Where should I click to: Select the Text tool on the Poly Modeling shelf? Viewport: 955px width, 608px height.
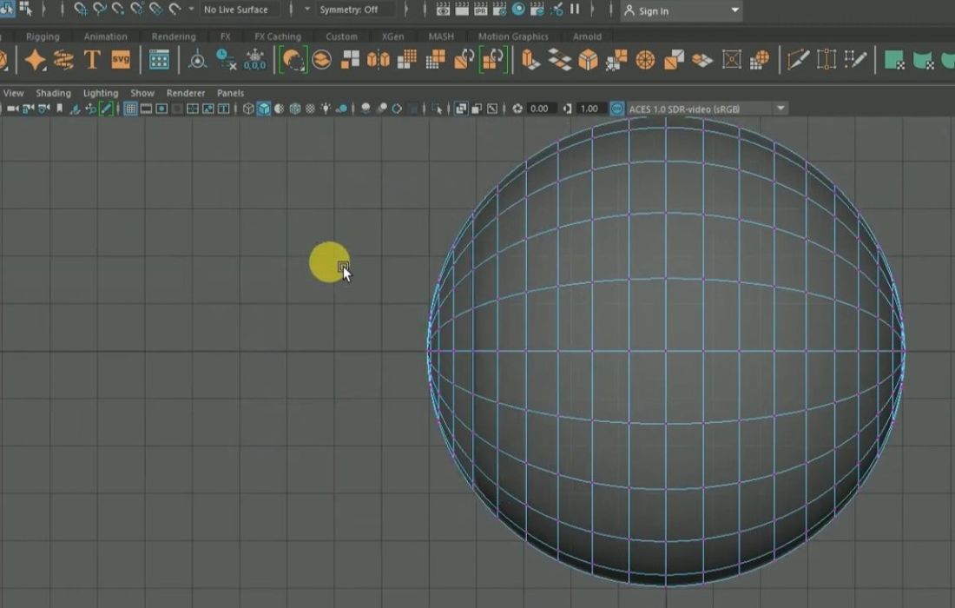pyautogui.click(x=90, y=60)
